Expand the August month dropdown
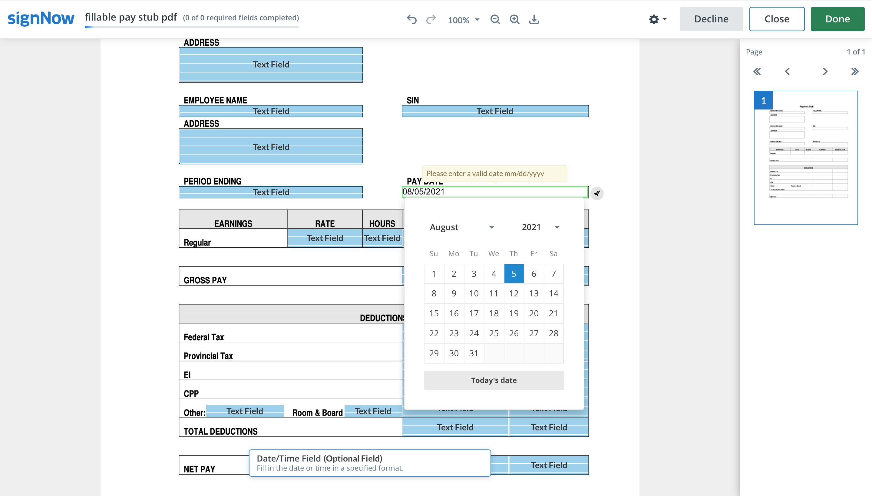The height and width of the screenshot is (496, 872). point(461,227)
